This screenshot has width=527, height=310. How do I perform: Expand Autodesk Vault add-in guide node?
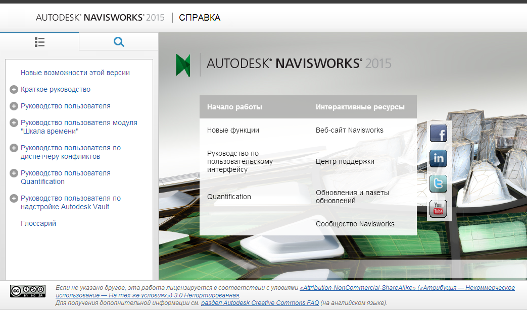tap(14, 199)
